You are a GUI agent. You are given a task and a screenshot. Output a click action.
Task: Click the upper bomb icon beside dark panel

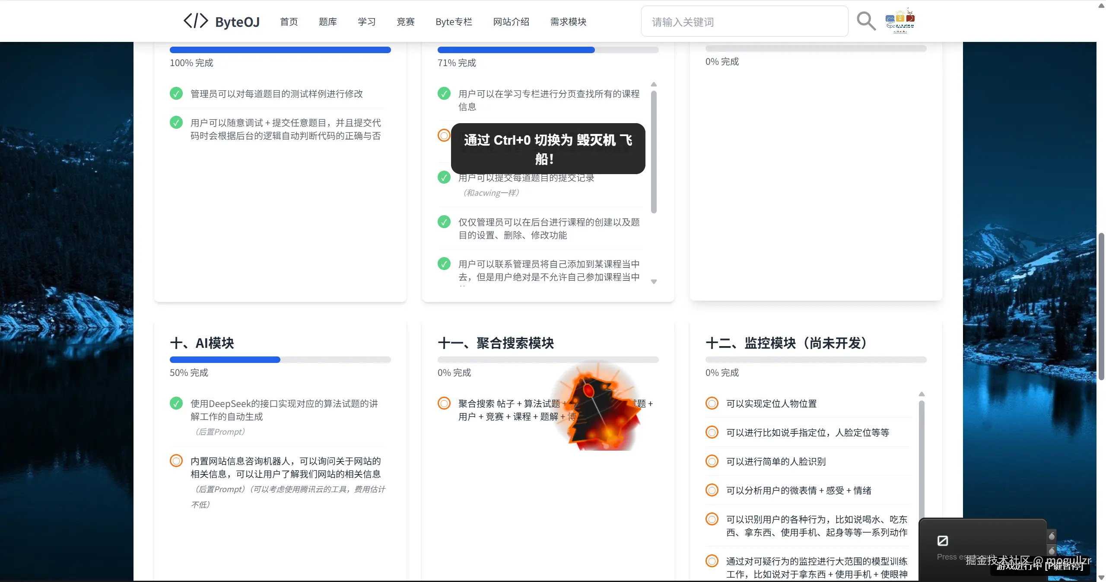1052,536
